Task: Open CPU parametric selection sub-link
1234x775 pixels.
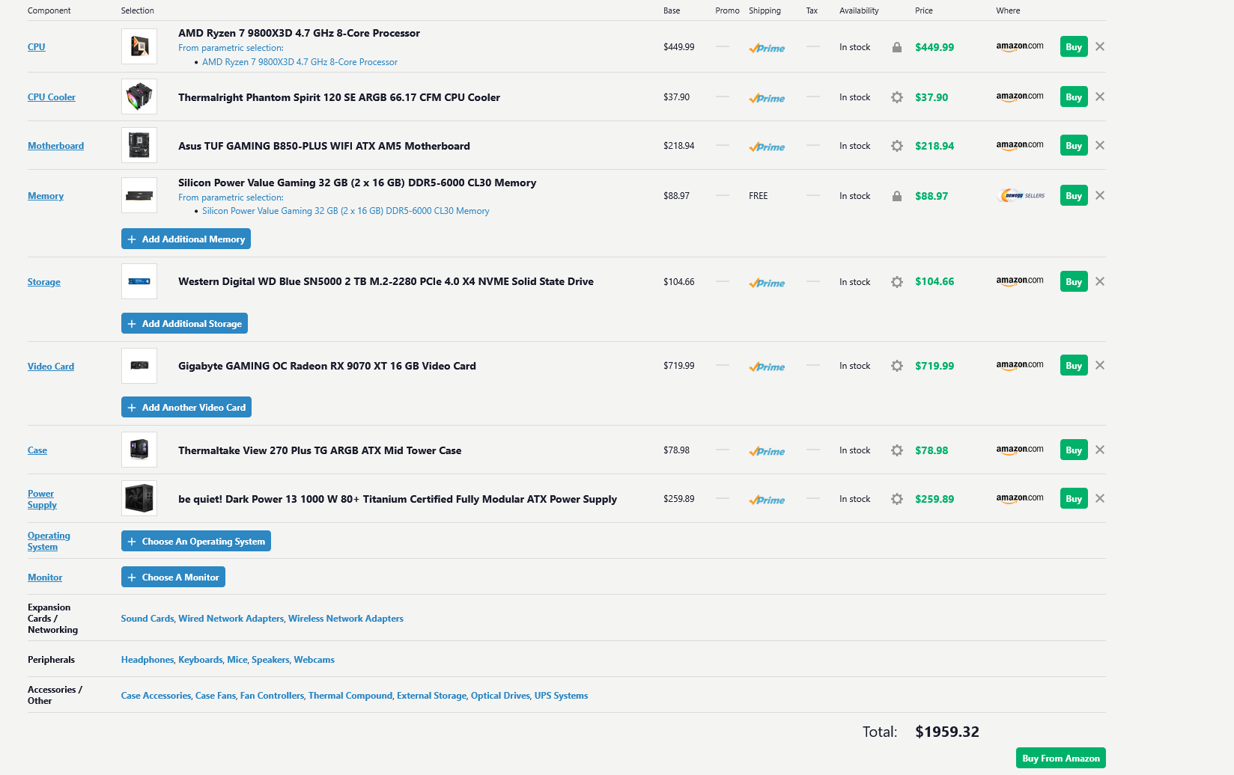Action: [x=300, y=62]
